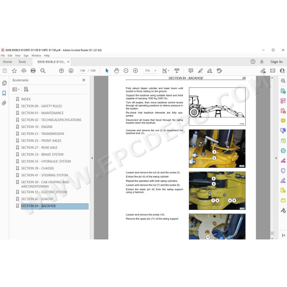Share a link to the file icon
This screenshot has height=287, width=287.
(x=263, y=71)
